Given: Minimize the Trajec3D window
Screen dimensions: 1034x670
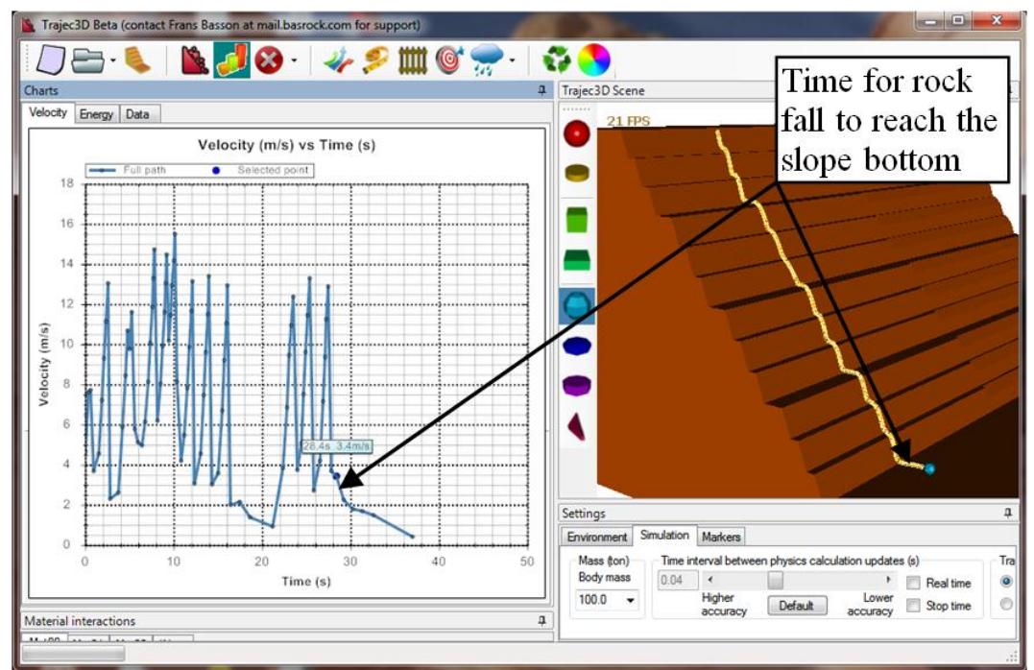Looking at the screenshot, I should pos(929,21).
